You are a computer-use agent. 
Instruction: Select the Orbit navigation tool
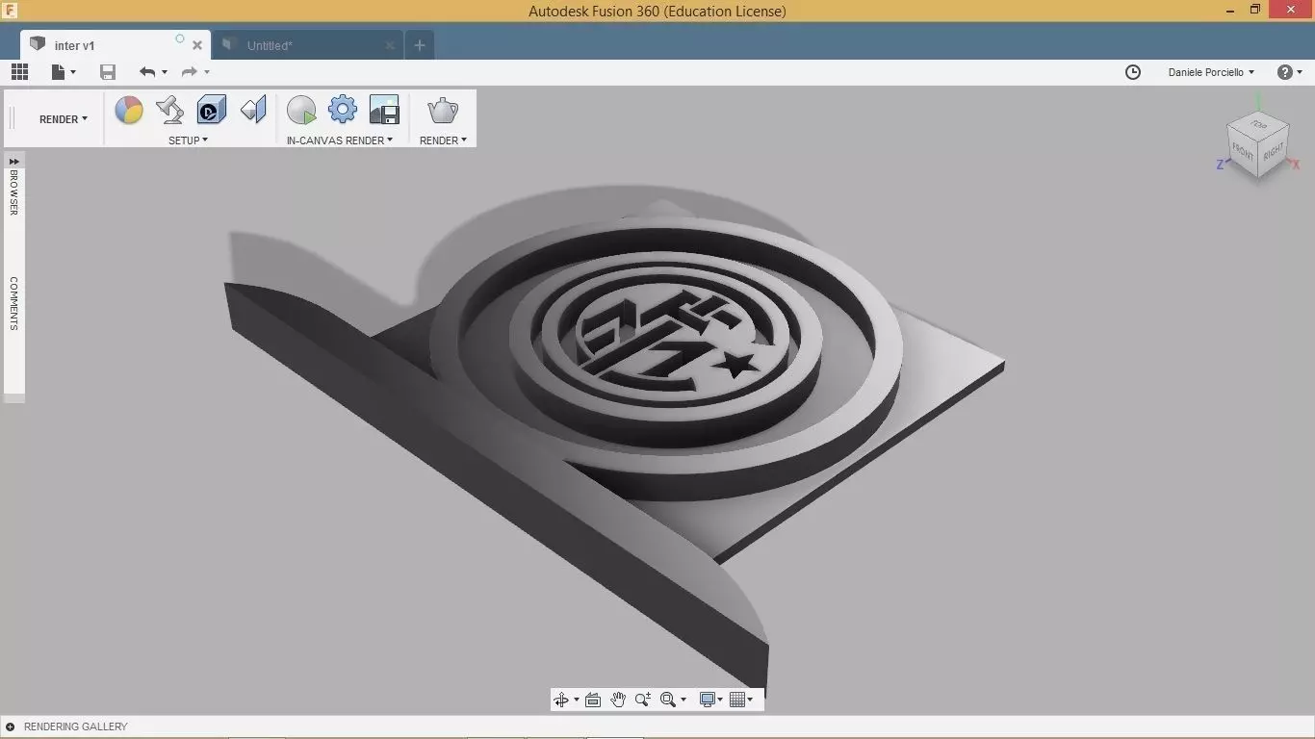[x=561, y=700]
